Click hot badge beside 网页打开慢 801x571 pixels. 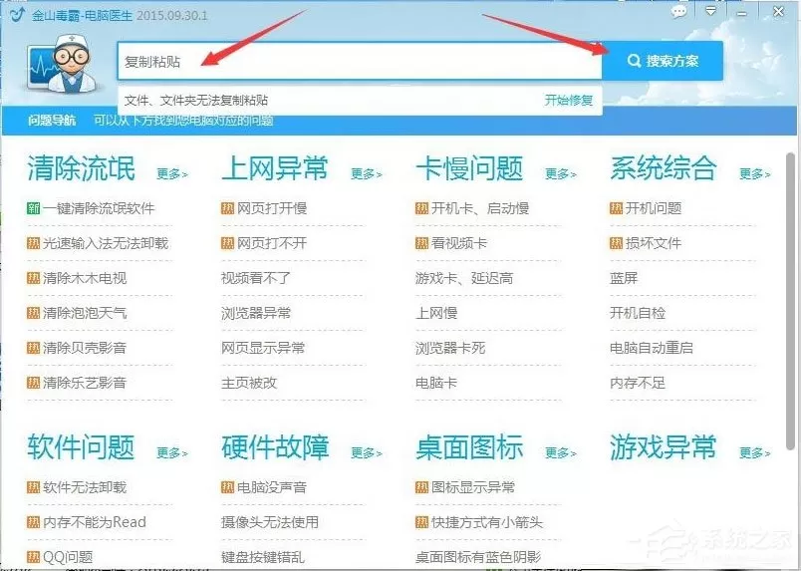click(227, 208)
